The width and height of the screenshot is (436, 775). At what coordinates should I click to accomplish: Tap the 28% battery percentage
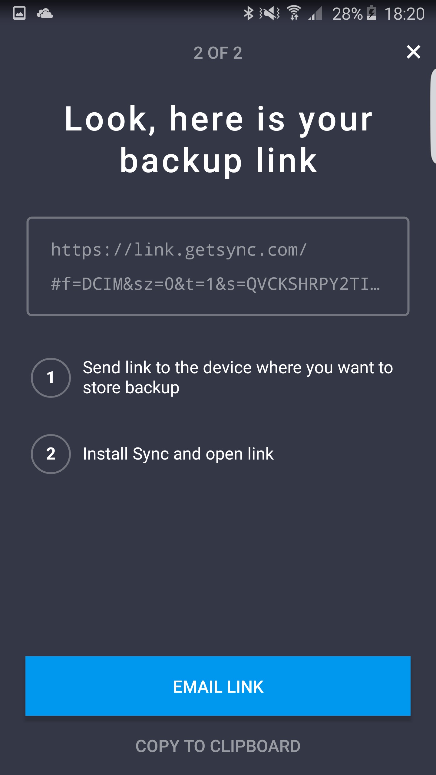(347, 14)
